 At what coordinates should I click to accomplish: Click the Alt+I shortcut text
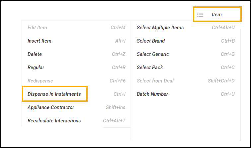tap(120, 41)
